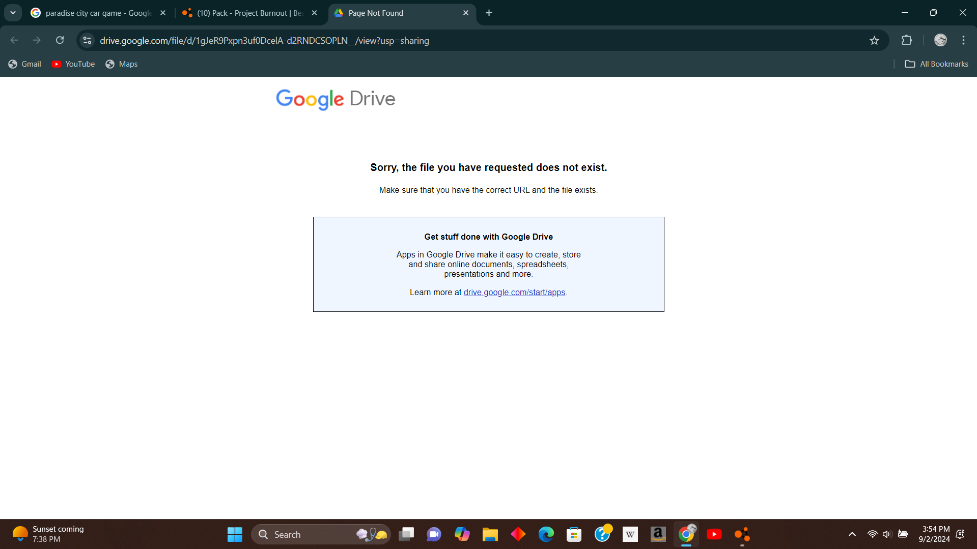
Task: Open the Extensions puzzle menu
Action: pyautogui.click(x=907, y=40)
